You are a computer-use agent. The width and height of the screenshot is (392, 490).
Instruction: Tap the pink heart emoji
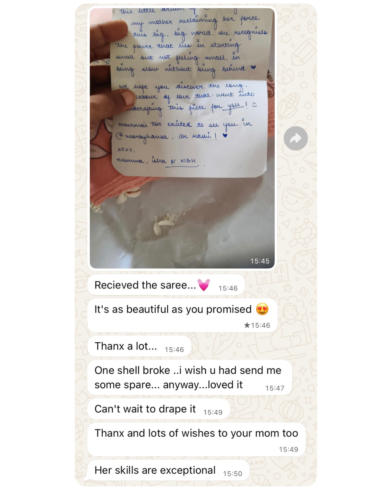pos(204,285)
